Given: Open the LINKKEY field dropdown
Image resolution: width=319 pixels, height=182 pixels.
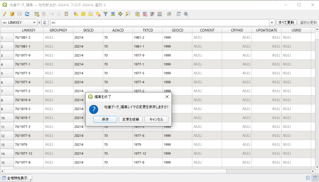Looking at the screenshot, I should tap(34, 23).
